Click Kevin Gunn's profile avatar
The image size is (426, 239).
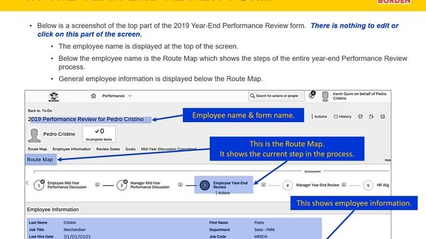[x=325, y=96]
